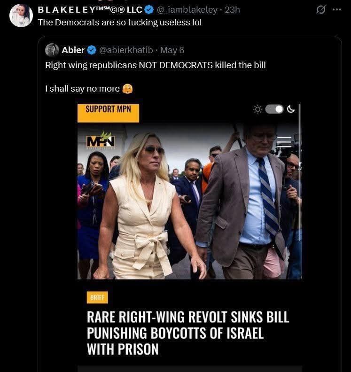This screenshot has height=372, width=351.
Task: Open the 'Rare Right-Wing Revolt' headline
Action: (187, 333)
